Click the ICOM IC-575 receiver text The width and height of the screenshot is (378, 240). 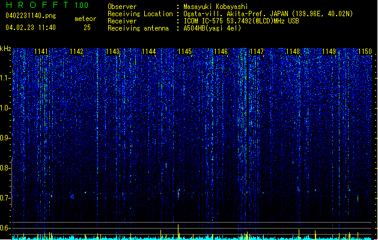click(241, 21)
